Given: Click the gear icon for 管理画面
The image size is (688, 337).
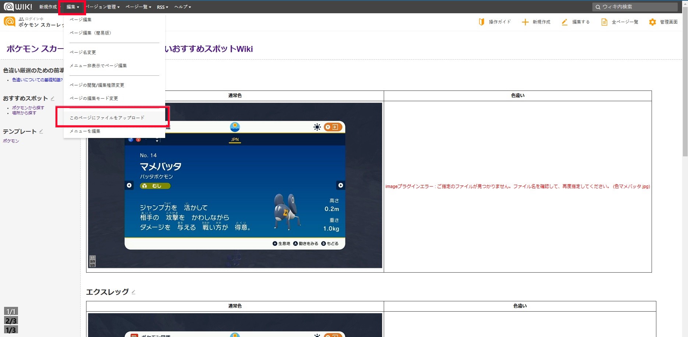Looking at the screenshot, I should click(652, 22).
